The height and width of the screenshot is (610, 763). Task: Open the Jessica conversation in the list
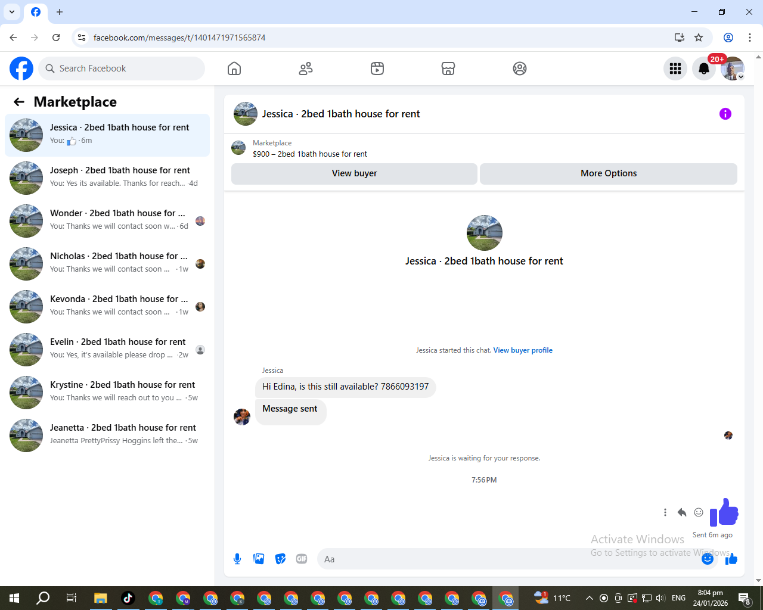tap(107, 135)
